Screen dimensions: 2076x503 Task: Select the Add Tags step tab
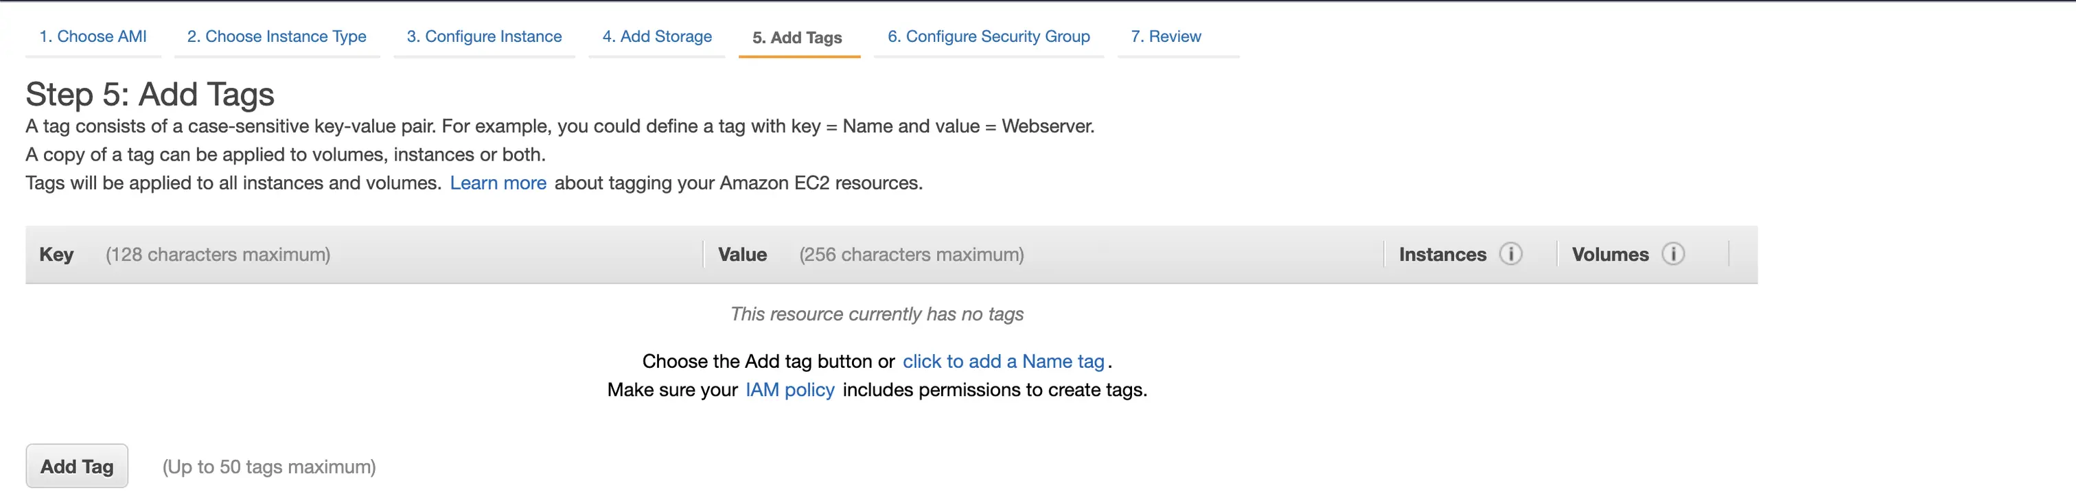coord(797,38)
